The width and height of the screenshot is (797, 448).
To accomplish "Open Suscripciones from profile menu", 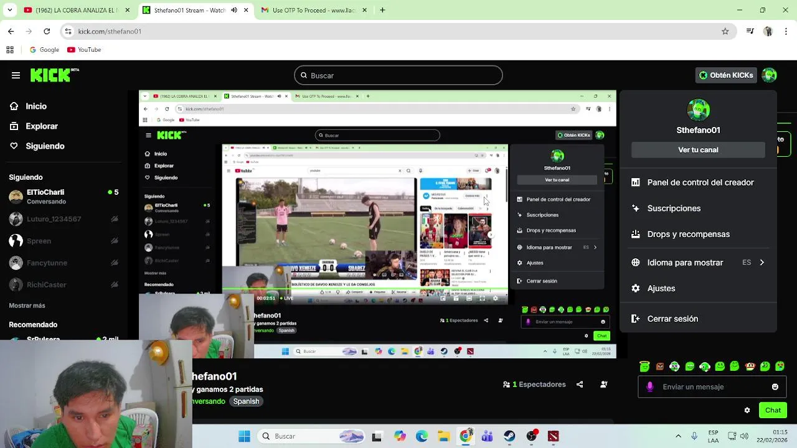I will click(x=698, y=208).
